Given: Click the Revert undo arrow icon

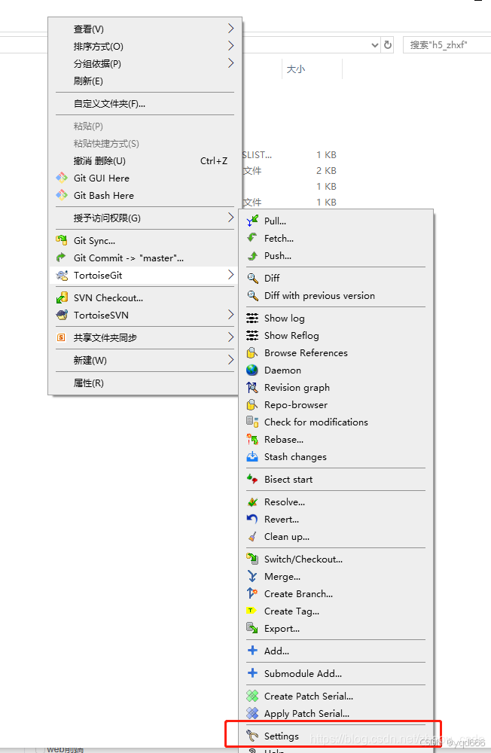Looking at the screenshot, I should pyautogui.click(x=252, y=519).
